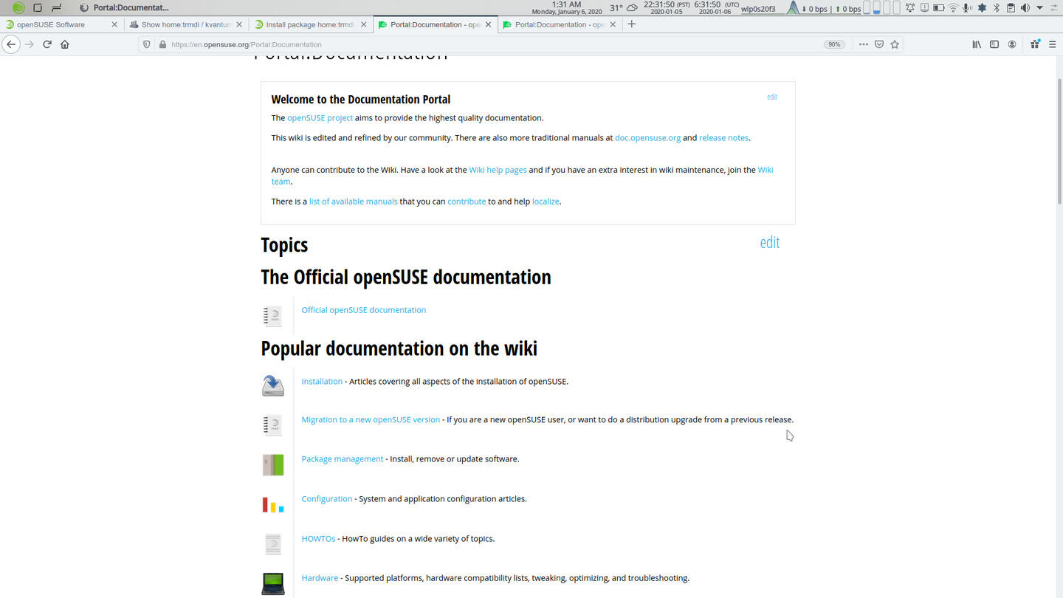Viewport: 1063px width, 598px height.
Task: Open the browser home page
Action: coord(65,44)
